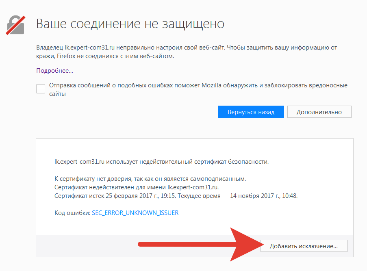Click Добавить исключение… to add an exception

304,245
